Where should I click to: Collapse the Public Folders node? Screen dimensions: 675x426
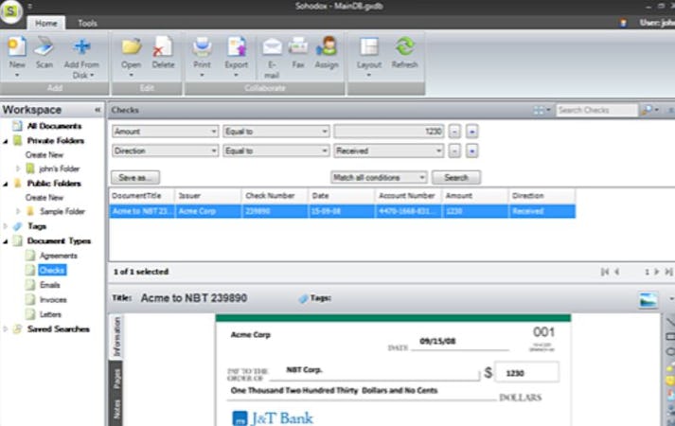coord(6,184)
